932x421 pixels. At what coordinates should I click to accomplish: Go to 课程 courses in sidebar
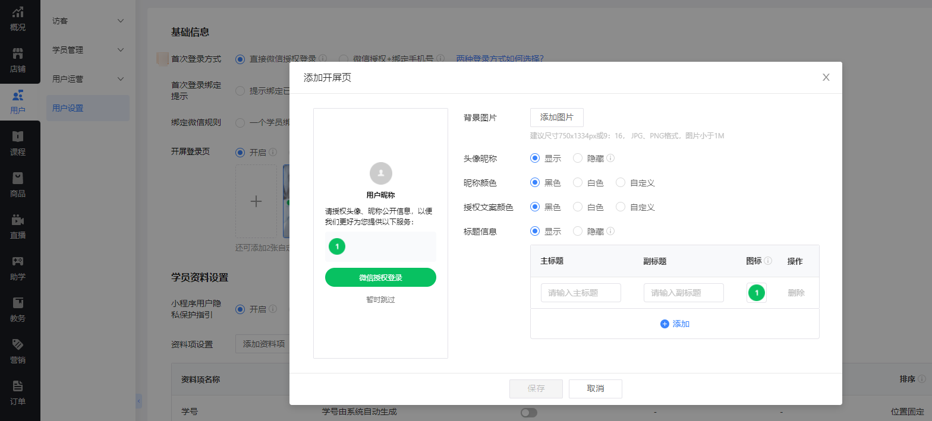click(x=18, y=144)
